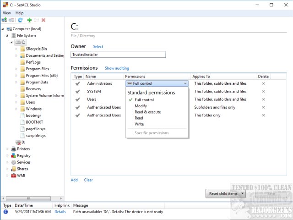Click the info icon in the log row

pyautogui.click(x=5, y=212)
